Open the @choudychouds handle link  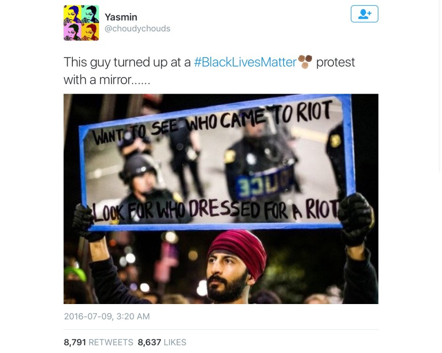point(138,29)
